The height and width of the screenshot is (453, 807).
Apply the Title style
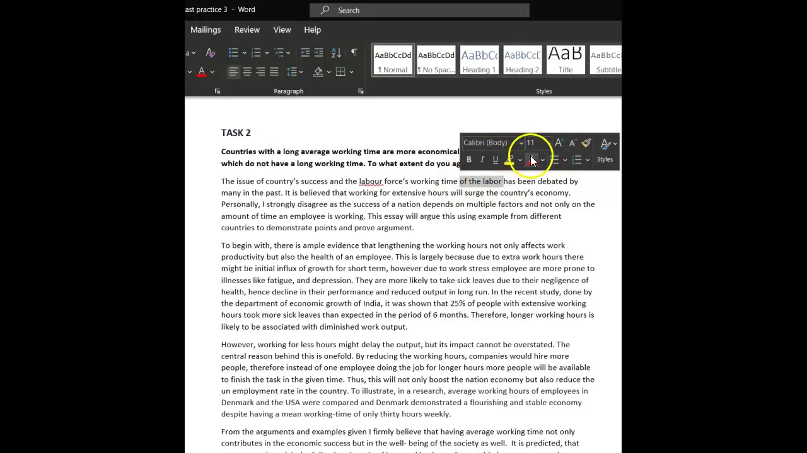566,60
